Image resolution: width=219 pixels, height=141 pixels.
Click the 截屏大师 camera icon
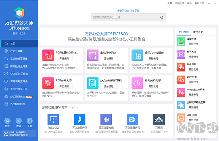point(181,55)
